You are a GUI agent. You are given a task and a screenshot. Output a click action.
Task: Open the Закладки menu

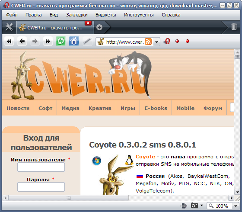coord(77,15)
